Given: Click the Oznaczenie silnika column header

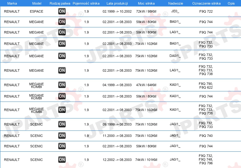Looking at the screenshot, I should 206,3.
